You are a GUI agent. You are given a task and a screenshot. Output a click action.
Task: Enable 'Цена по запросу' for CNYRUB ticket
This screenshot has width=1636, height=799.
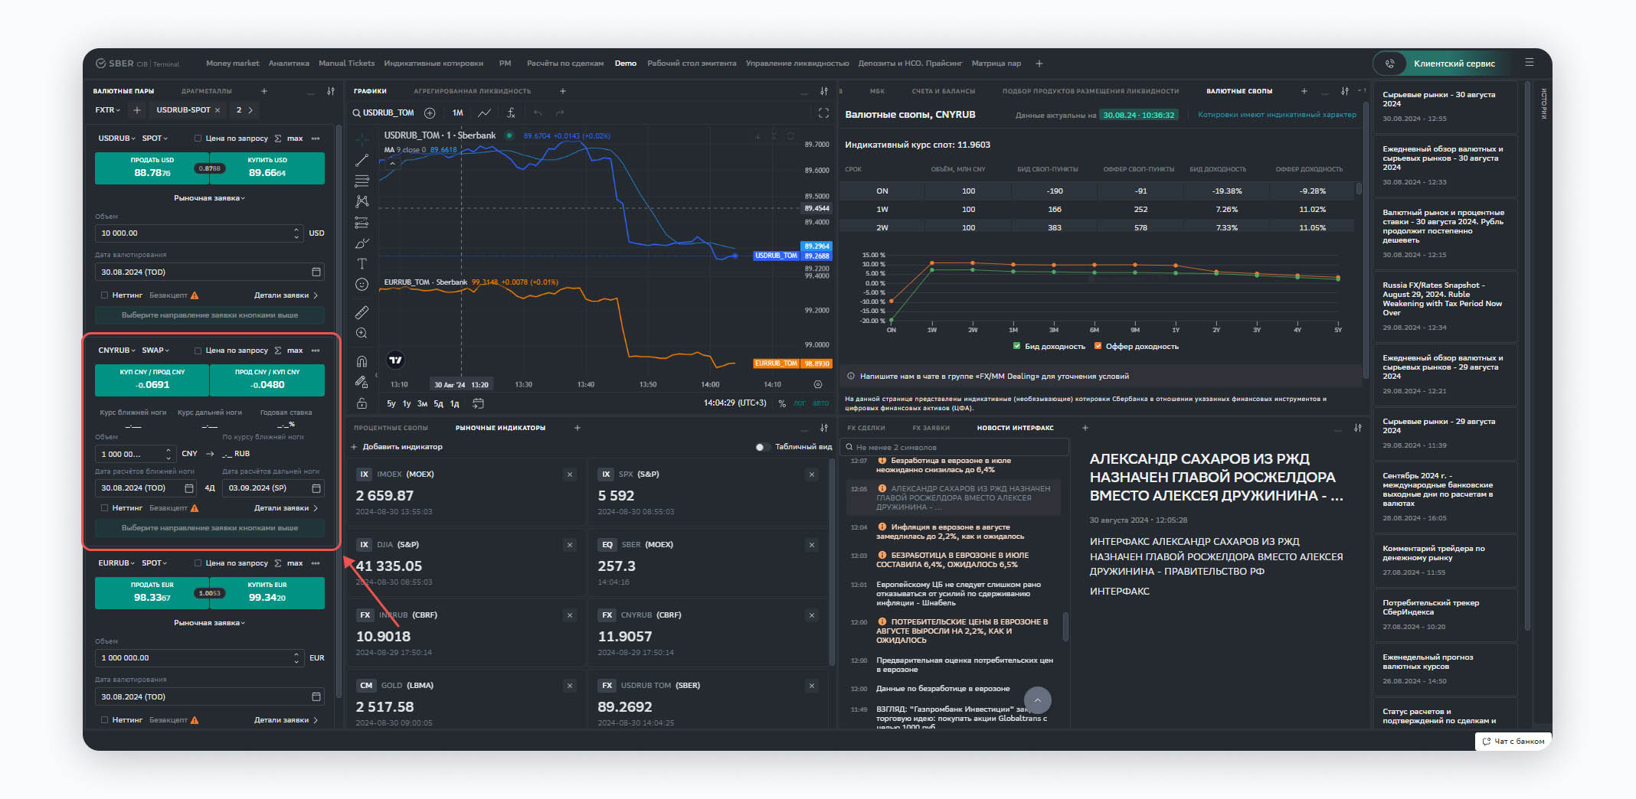pos(198,351)
